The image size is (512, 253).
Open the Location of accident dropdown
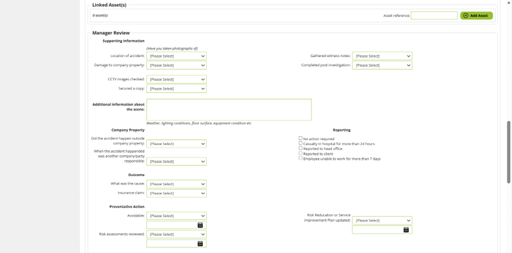(x=176, y=56)
